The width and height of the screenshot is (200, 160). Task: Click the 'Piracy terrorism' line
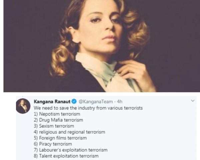tap(53, 144)
